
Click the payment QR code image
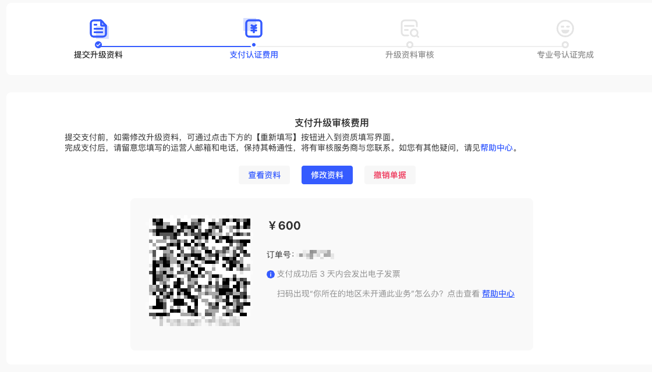[200, 268]
